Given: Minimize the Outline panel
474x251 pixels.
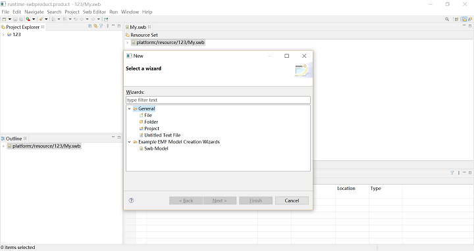Looking at the screenshot, I should (113, 137).
